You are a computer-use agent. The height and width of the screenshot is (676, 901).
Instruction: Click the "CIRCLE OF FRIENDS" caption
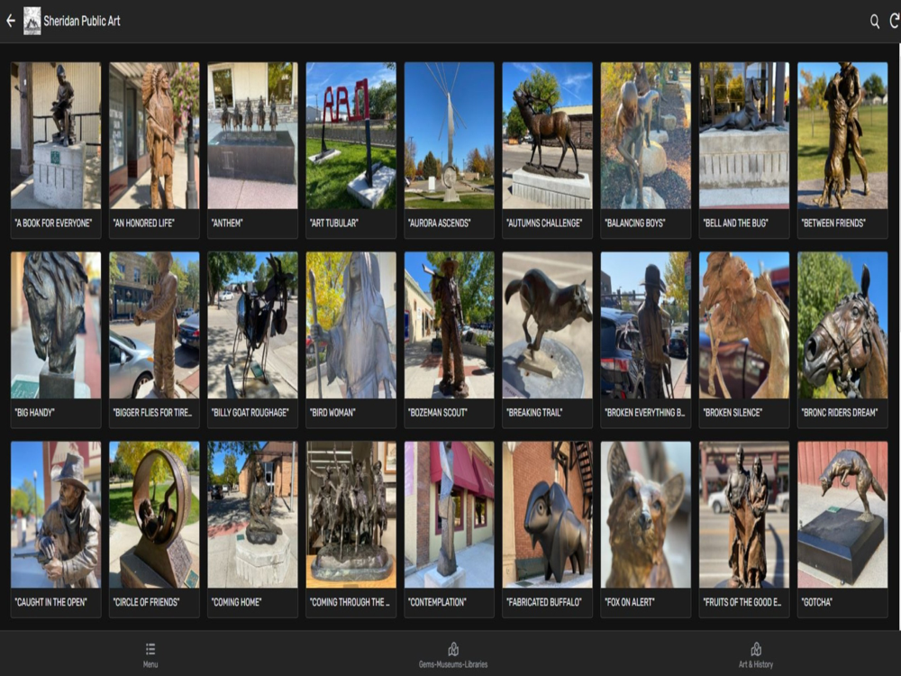click(x=147, y=602)
